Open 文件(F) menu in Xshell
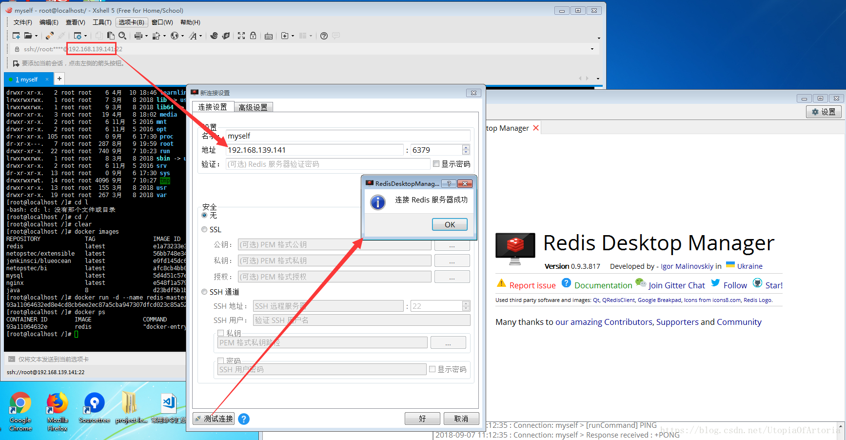This screenshot has width=846, height=440. pyautogui.click(x=22, y=22)
